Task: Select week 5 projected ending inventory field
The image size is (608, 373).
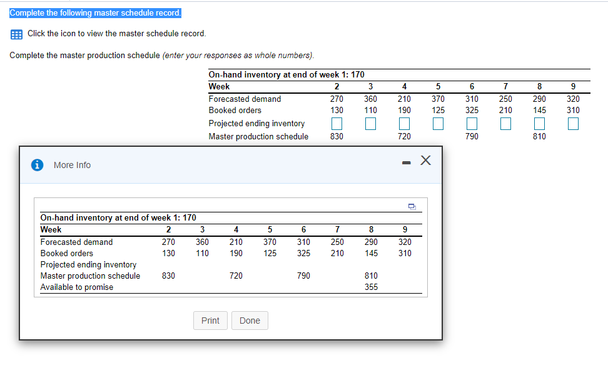Action: tap(438, 124)
